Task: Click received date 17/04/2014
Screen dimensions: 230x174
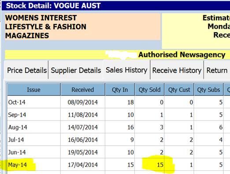Action: [x=83, y=165]
